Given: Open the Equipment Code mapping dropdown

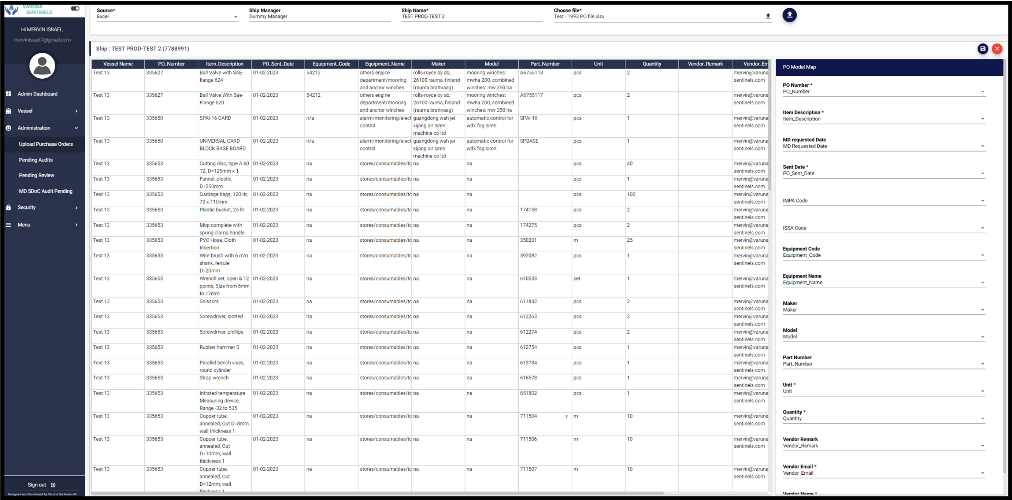Looking at the screenshot, I should [884, 256].
